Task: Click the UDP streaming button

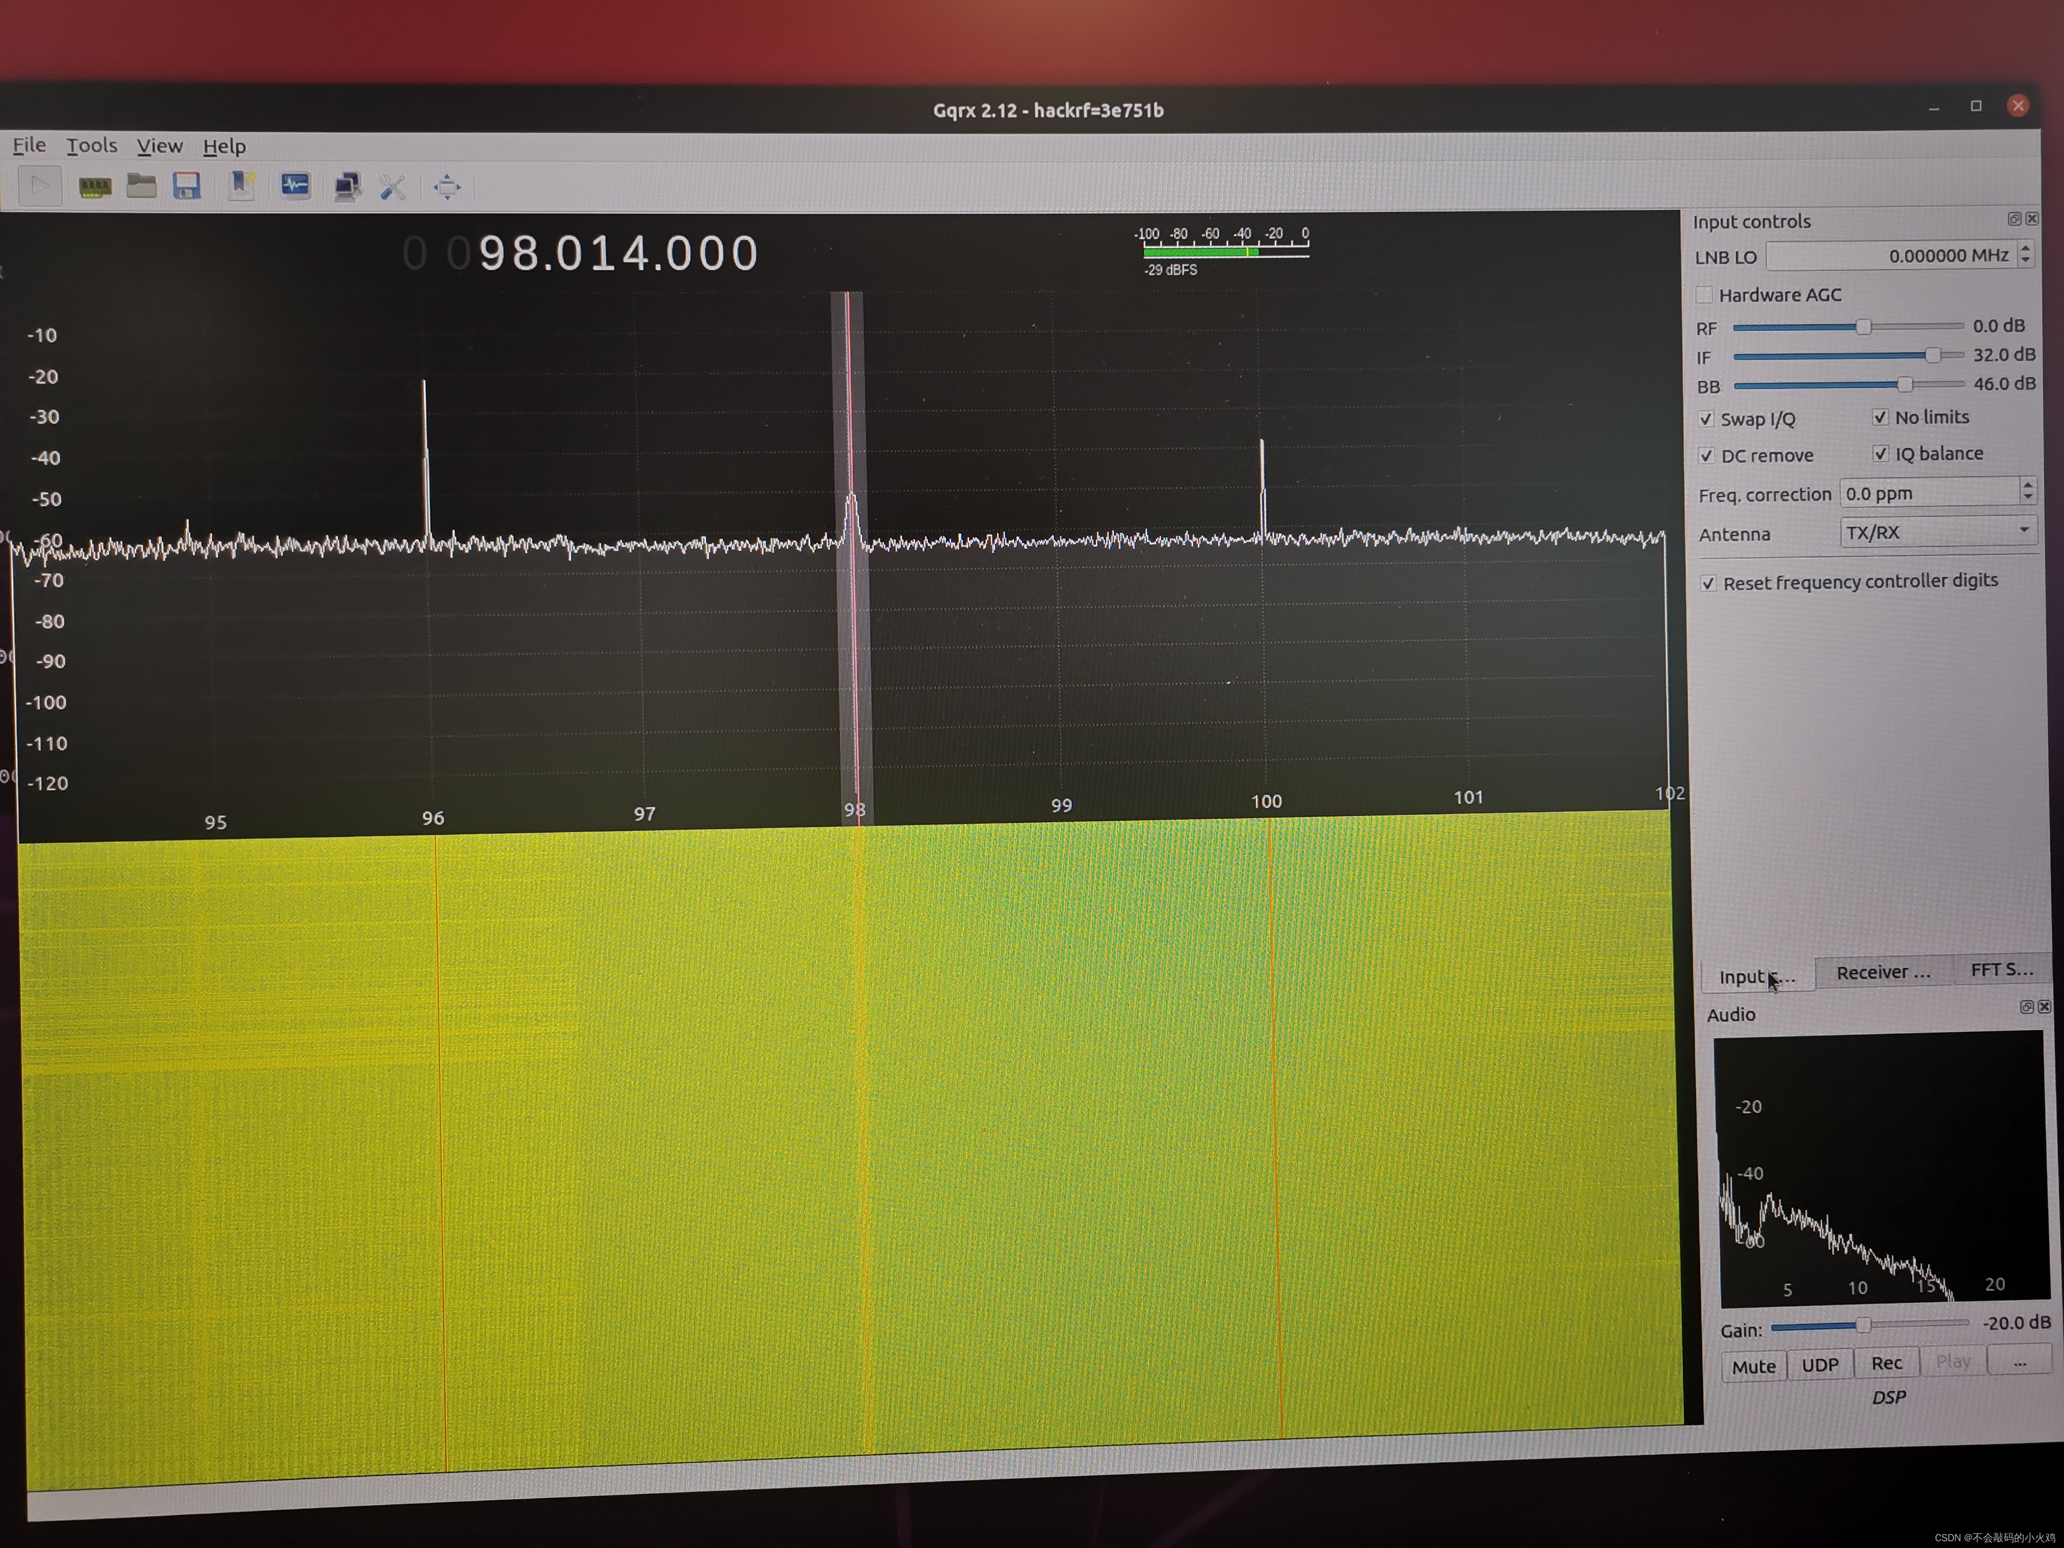Action: (x=1820, y=1364)
